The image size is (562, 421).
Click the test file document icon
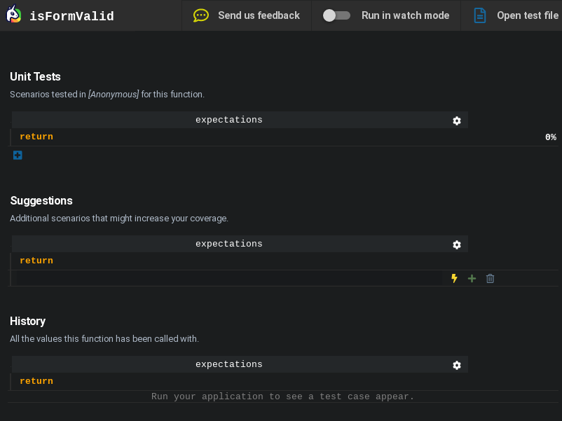pyautogui.click(x=479, y=15)
